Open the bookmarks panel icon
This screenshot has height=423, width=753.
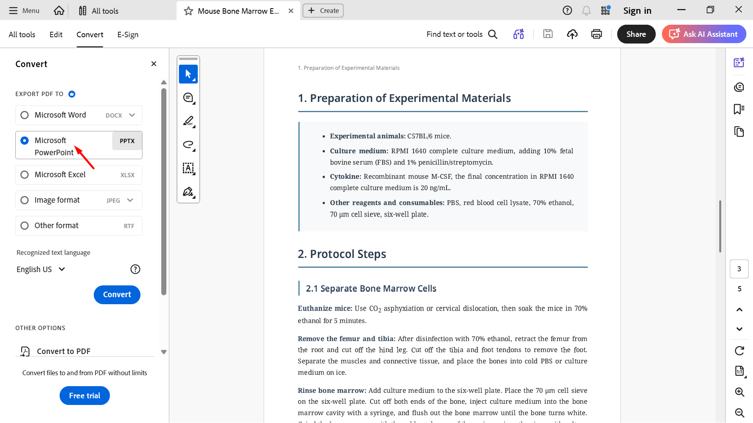coord(739,109)
